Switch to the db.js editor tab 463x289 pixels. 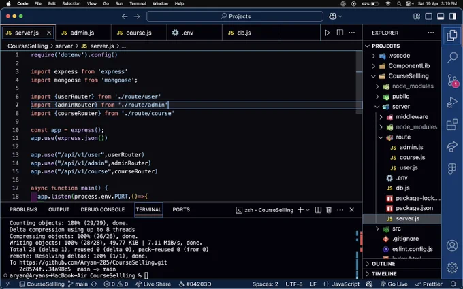point(250,33)
